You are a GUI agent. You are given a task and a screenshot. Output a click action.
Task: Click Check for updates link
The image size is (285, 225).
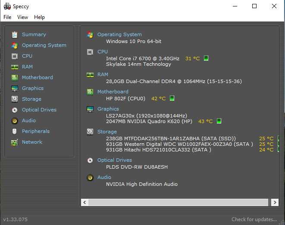pyautogui.click(x=254, y=219)
